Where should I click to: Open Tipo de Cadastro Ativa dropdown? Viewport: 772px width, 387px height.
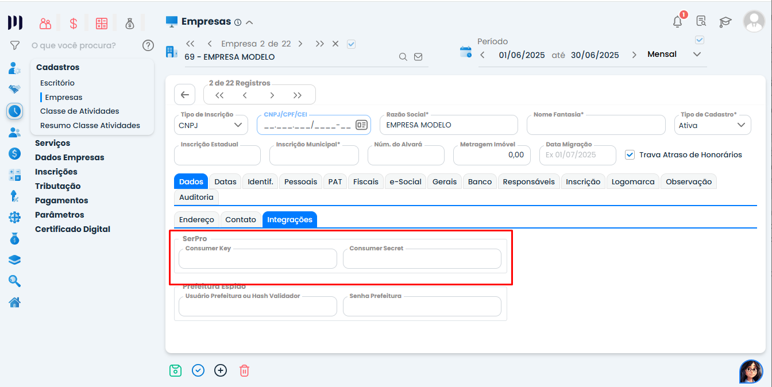point(712,125)
